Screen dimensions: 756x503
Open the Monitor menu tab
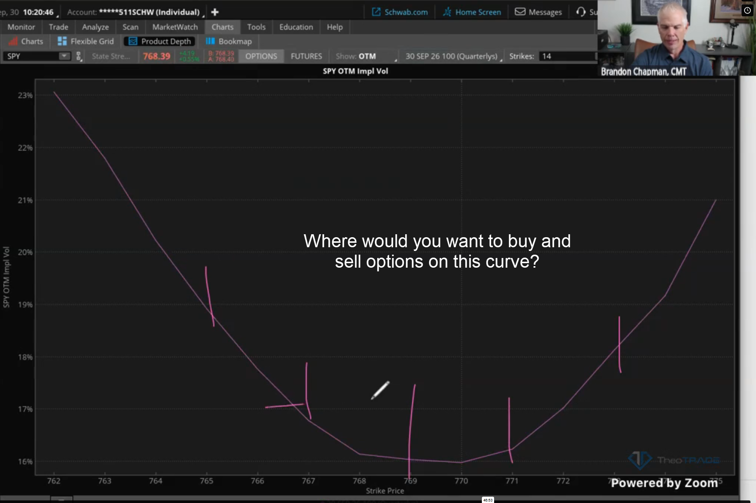21,27
